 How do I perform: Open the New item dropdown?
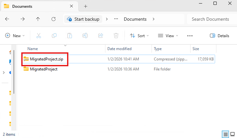[15, 36]
